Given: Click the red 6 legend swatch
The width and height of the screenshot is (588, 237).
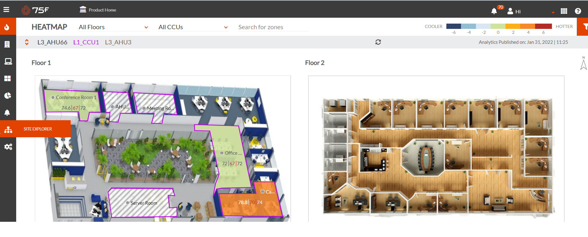Looking at the screenshot, I should click(543, 26).
